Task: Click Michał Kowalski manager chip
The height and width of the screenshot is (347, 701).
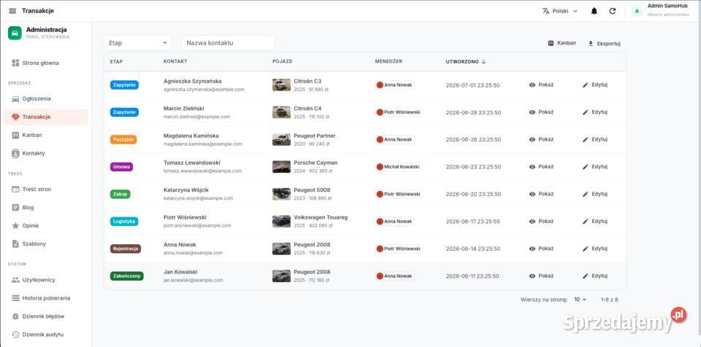Action: [399, 167]
